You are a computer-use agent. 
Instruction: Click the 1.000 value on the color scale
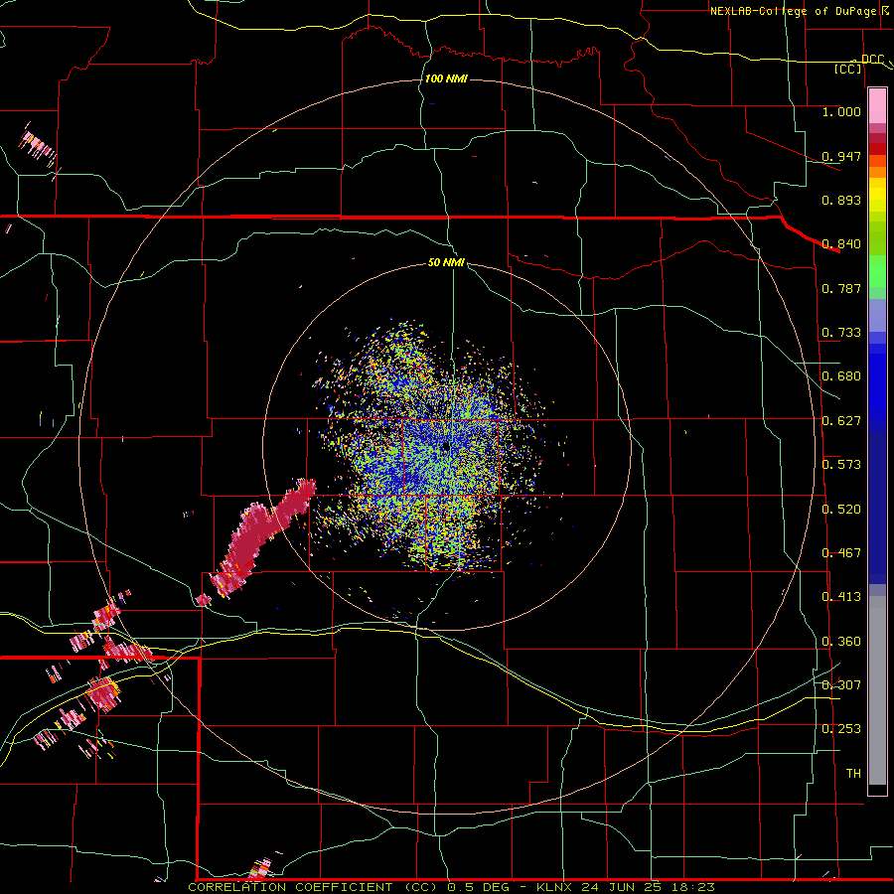[841, 112]
